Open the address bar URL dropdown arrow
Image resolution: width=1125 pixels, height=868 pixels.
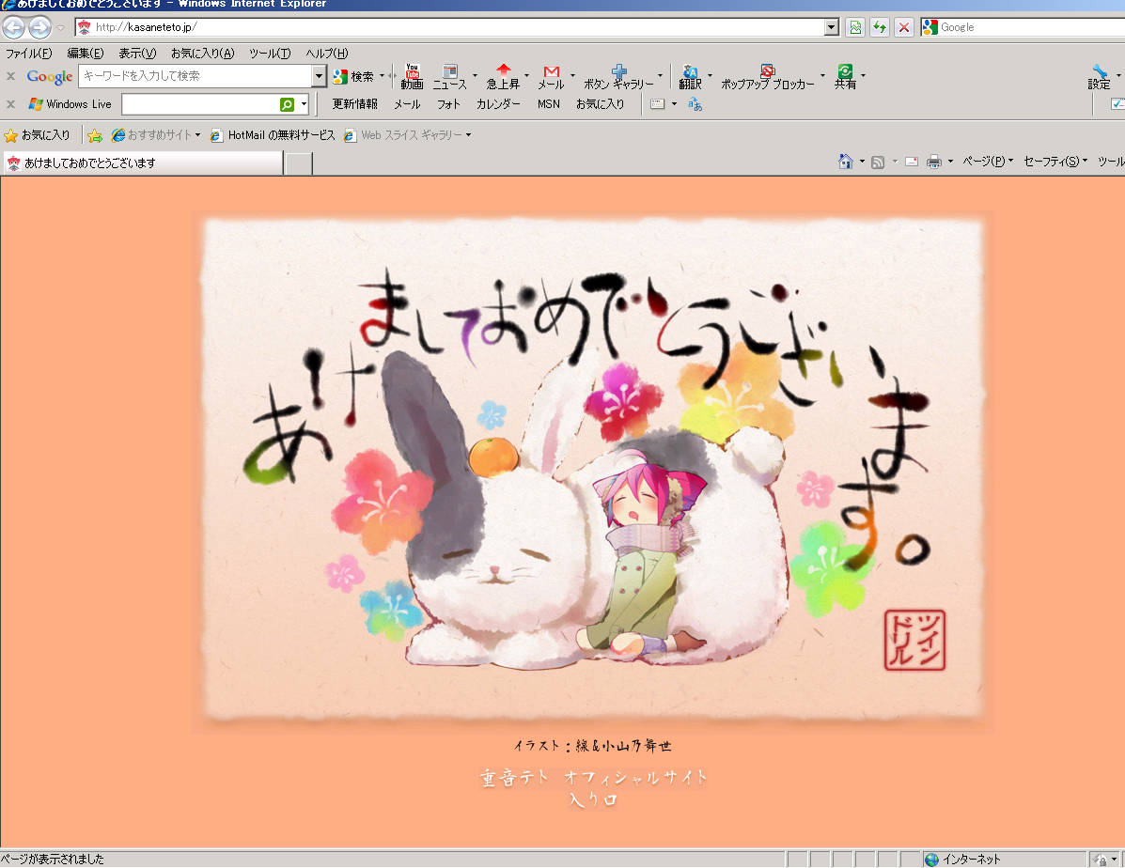(832, 27)
